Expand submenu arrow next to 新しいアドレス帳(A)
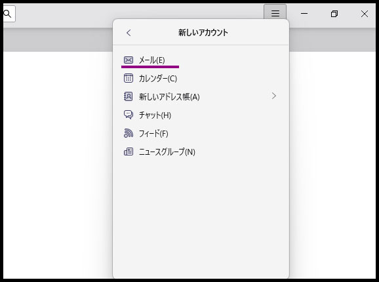Viewport: 379px width, 282px height. tap(274, 96)
